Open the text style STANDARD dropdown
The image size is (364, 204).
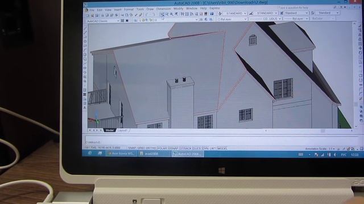point(235,14)
